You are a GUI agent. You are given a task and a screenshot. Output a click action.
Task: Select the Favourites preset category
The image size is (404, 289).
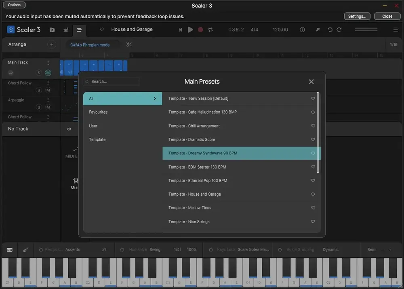click(123, 112)
